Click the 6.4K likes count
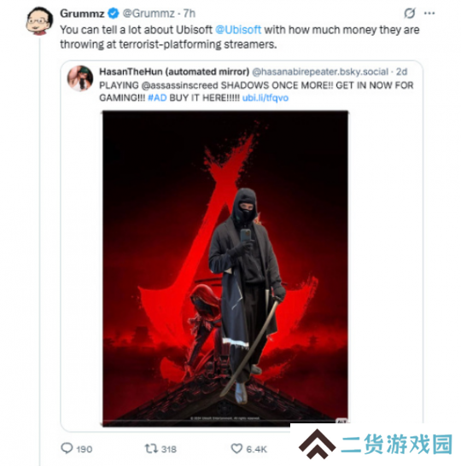461x466 pixels. 257,449
